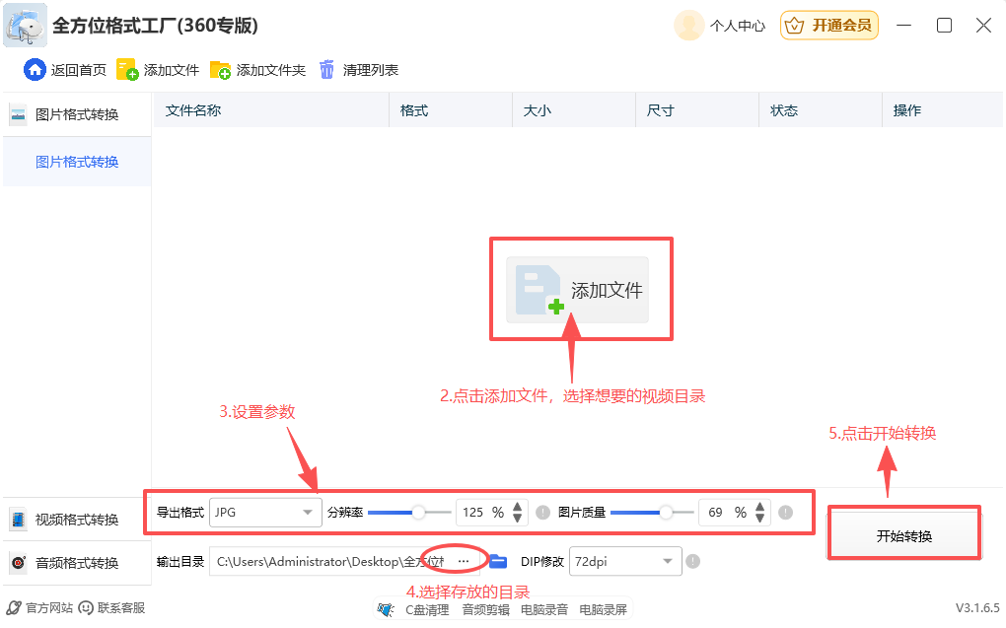Click the "..." button to choose output directory
The height and width of the screenshot is (628, 1006).
(x=464, y=560)
